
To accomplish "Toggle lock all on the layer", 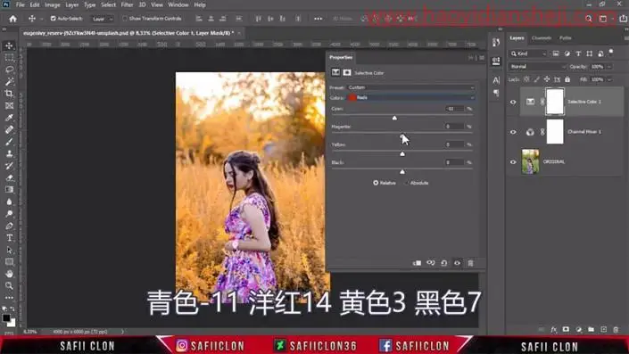I will coord(567,79).
